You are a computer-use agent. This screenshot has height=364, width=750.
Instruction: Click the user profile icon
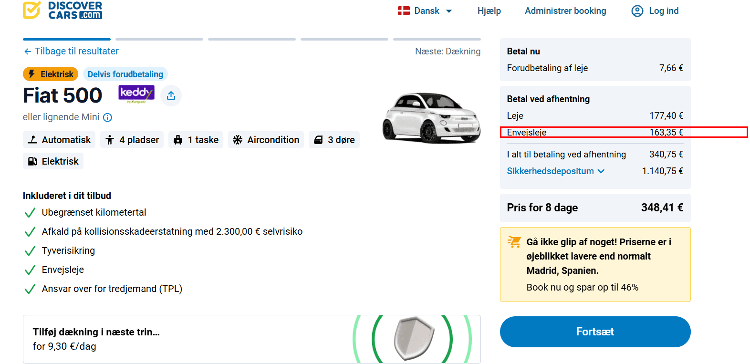(637, 11)
